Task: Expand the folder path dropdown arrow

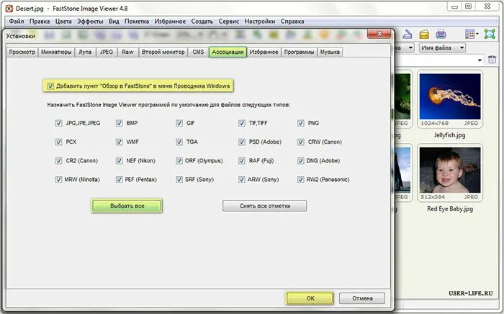Action: (480, 60)
